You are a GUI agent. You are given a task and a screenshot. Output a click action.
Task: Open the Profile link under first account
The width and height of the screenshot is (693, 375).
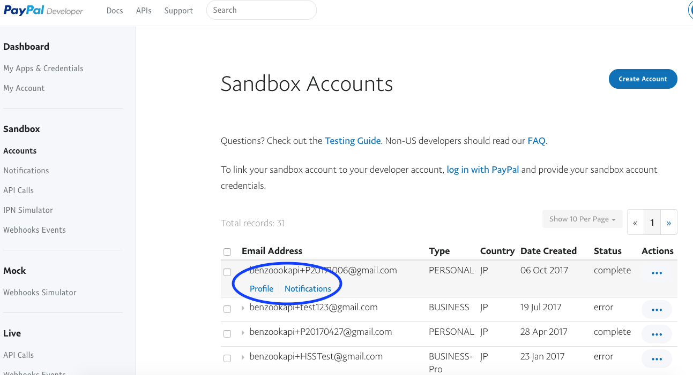(x=262, y=289)
